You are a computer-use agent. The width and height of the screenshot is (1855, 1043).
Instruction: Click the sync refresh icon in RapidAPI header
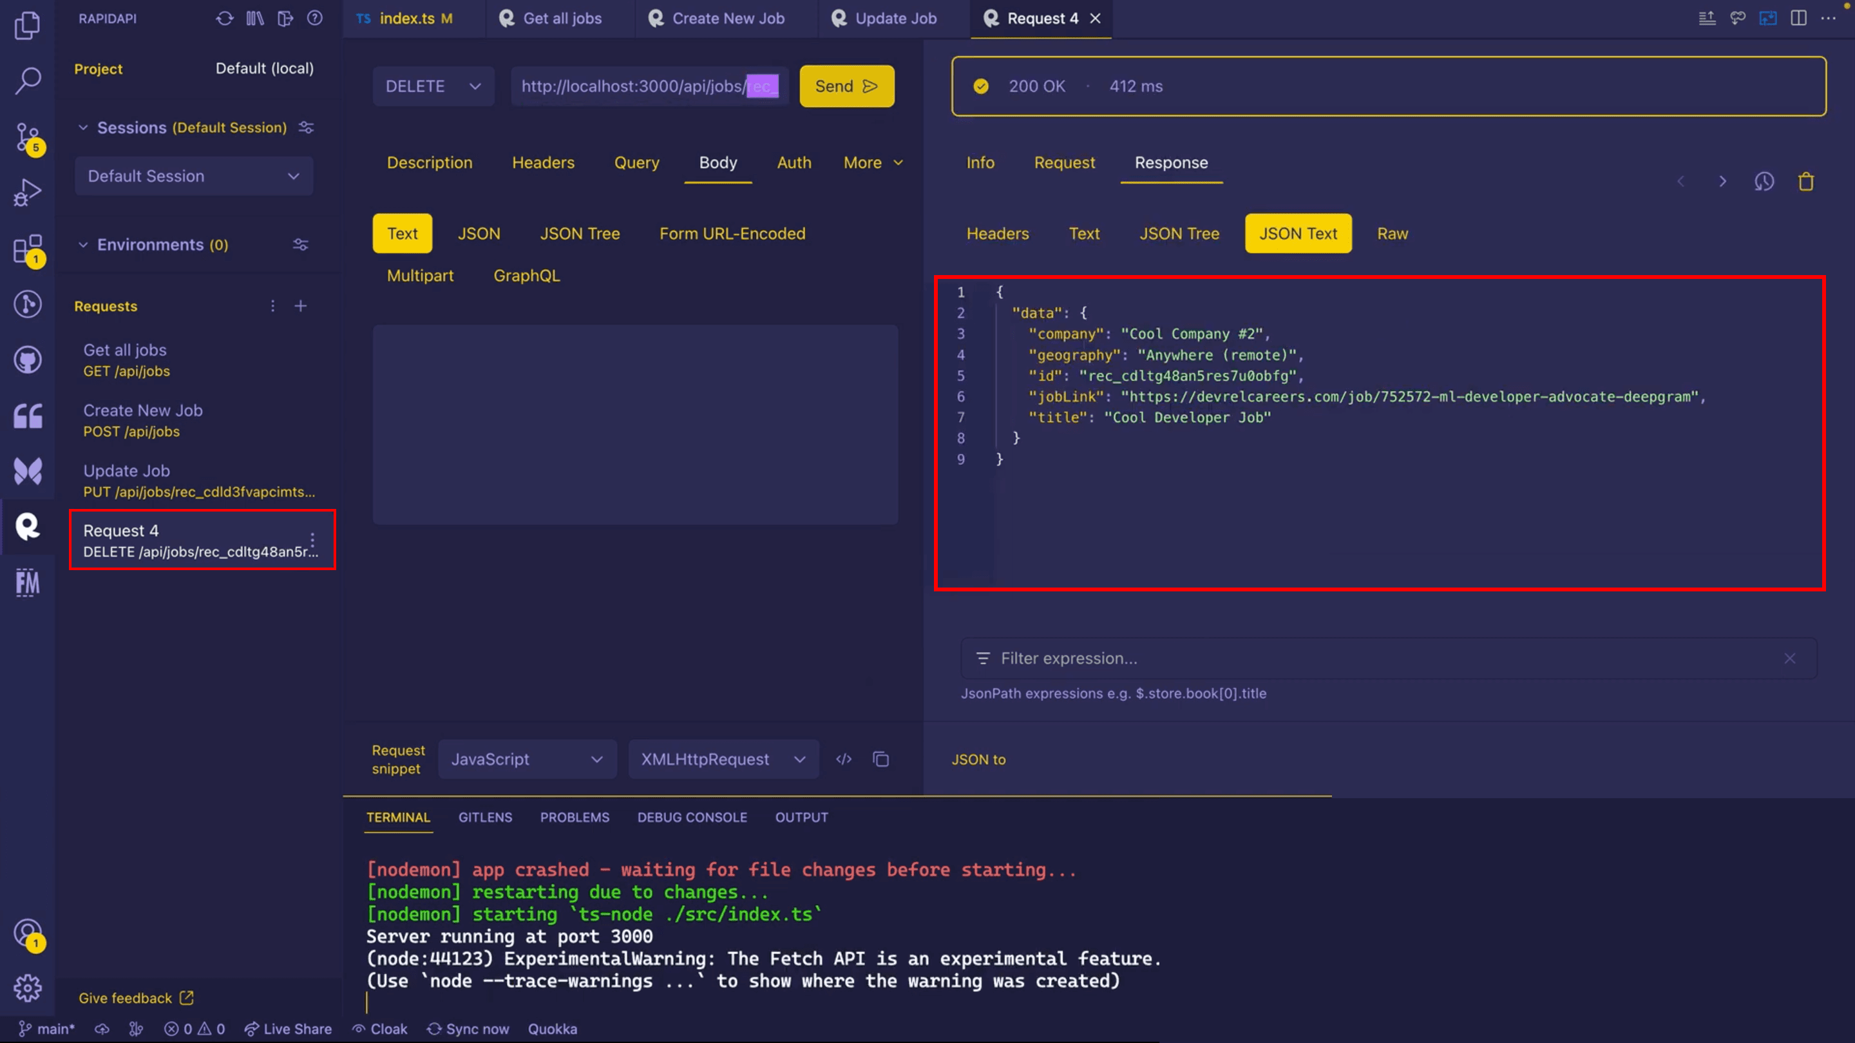[225, 18]
